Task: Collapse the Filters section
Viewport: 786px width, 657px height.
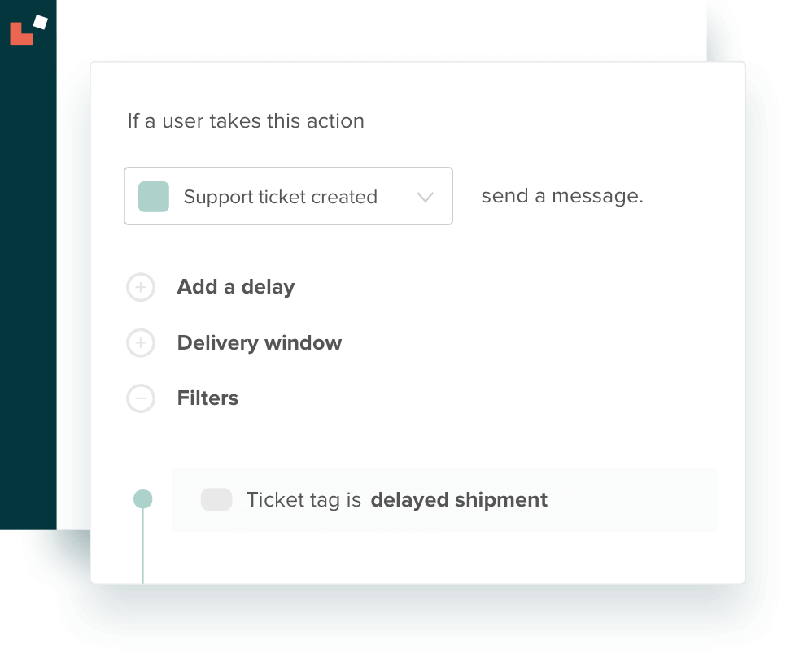Action: pyautogui.click(x=207, y=398)
